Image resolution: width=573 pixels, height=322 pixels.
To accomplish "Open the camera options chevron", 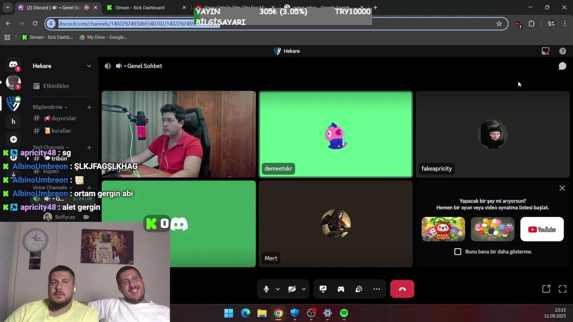I will (x=304, y=289).
